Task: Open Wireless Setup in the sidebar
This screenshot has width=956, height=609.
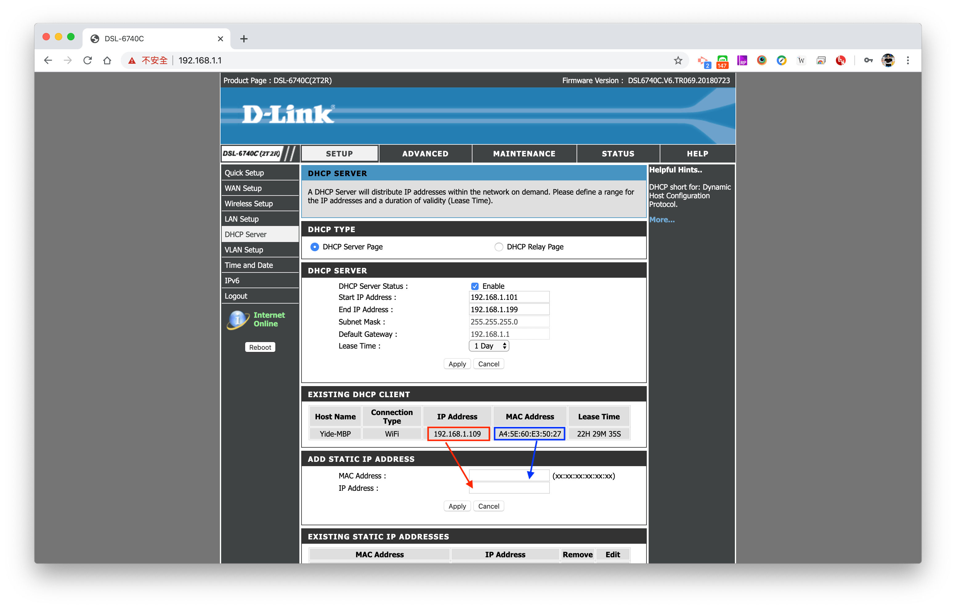Action: (x=249, y=204)
